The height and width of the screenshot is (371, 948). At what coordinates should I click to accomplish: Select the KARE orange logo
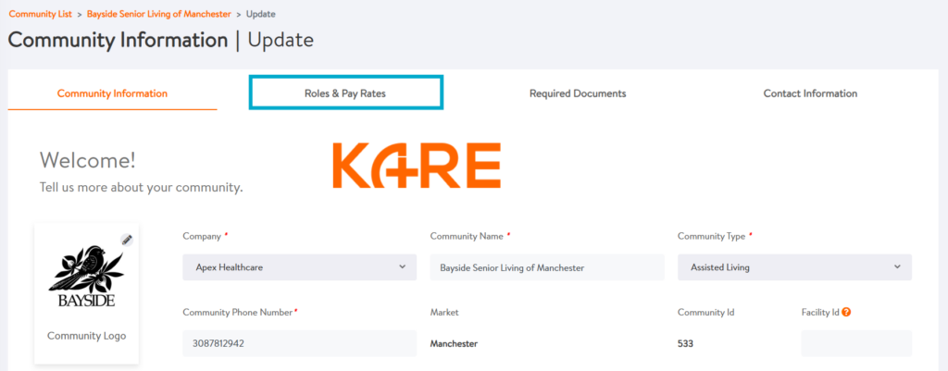[417, 165]
